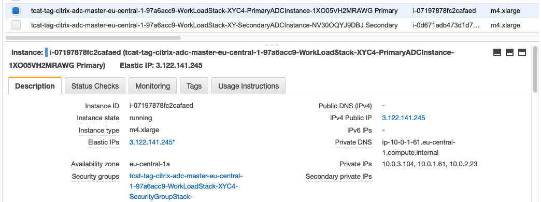Show the Usage Instructions tab
Viewport: 541px width, 202px height.
click(x=248, y=86)
